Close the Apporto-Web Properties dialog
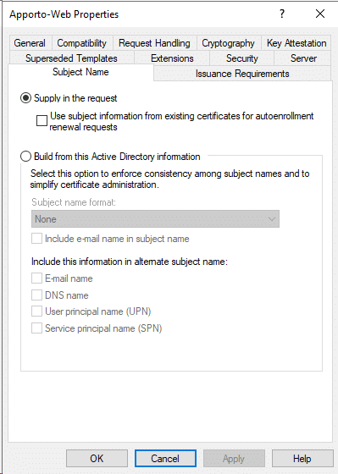Screen dimensions: 338x474 tap(320, 14)
